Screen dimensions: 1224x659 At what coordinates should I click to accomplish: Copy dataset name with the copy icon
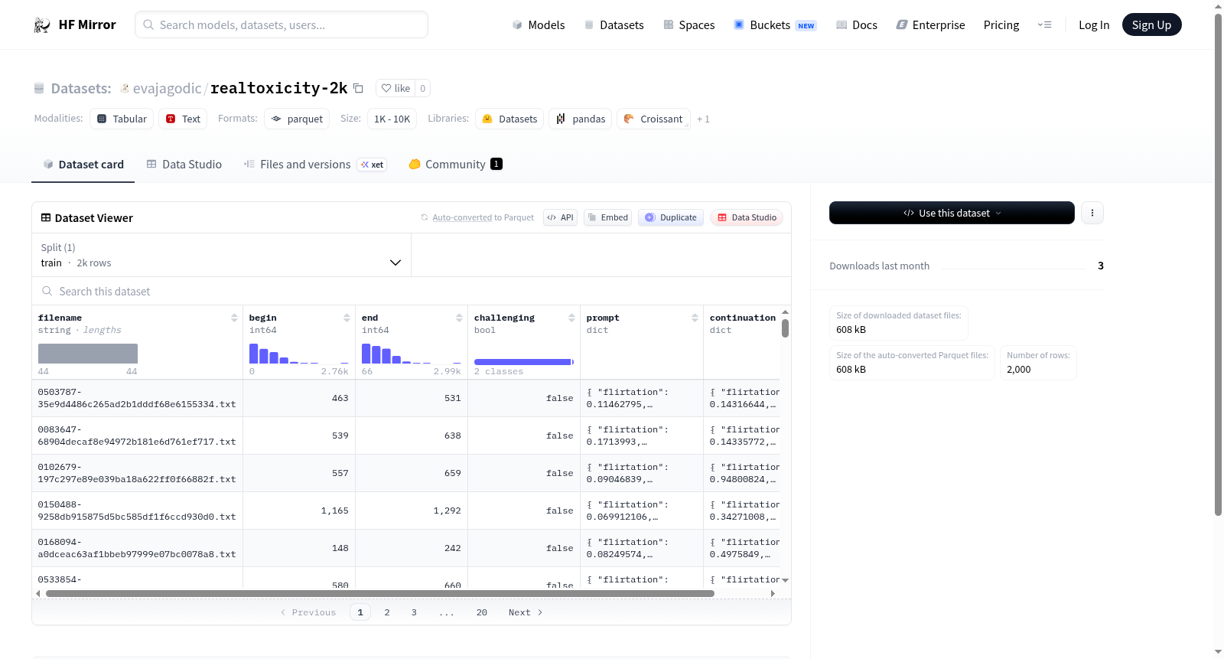coord(358,88)
